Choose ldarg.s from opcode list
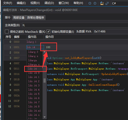 click(33, 56)
